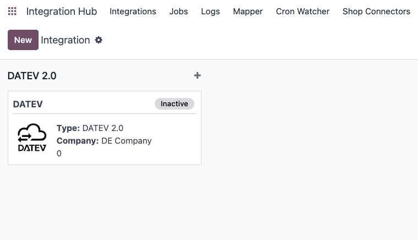Open the apps grid menu icon

12,11
